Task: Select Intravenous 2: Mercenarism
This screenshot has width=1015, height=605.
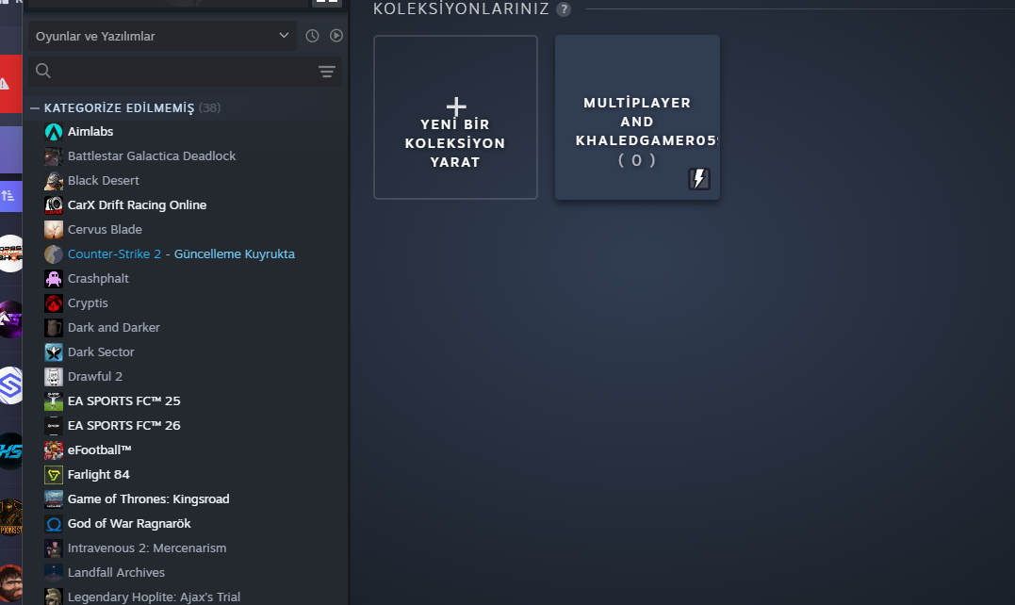Action: click(x=147, y=548)
